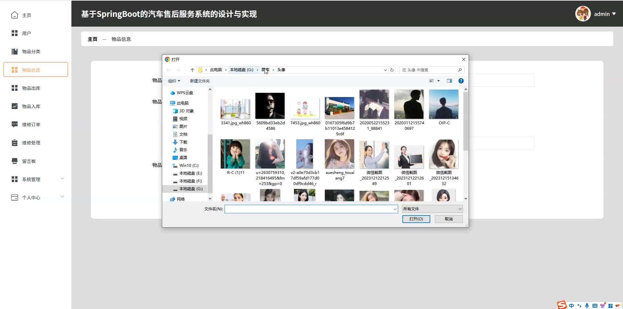Select the 维修订单 chat icon

pos(15,124)
